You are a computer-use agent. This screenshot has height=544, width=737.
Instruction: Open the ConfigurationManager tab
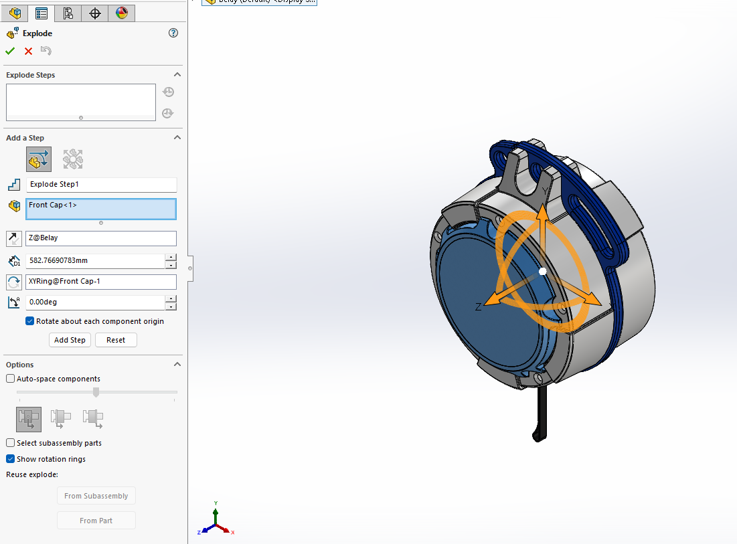68,13
